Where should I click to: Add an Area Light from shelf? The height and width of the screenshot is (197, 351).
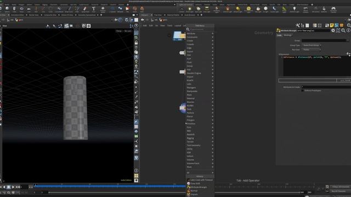click(207, 9)
